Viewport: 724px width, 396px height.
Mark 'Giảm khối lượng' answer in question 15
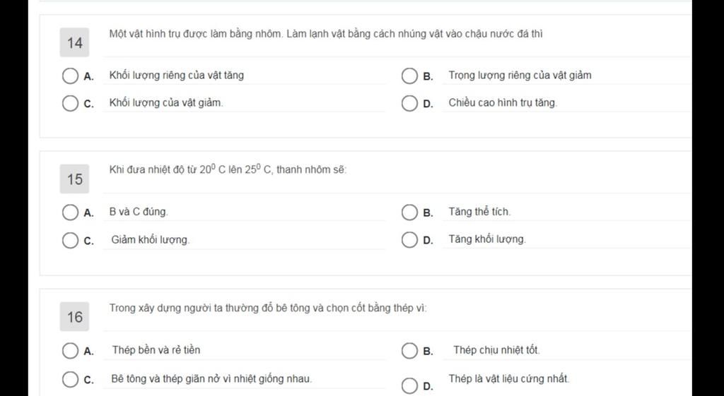(x=70, y=240)
